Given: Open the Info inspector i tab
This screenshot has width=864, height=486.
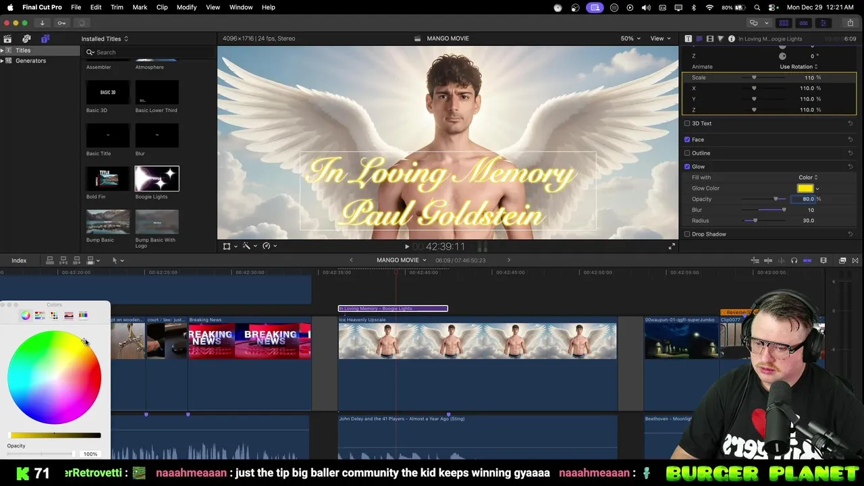Looking at the screenshot, I should click(x=731, y=38).
